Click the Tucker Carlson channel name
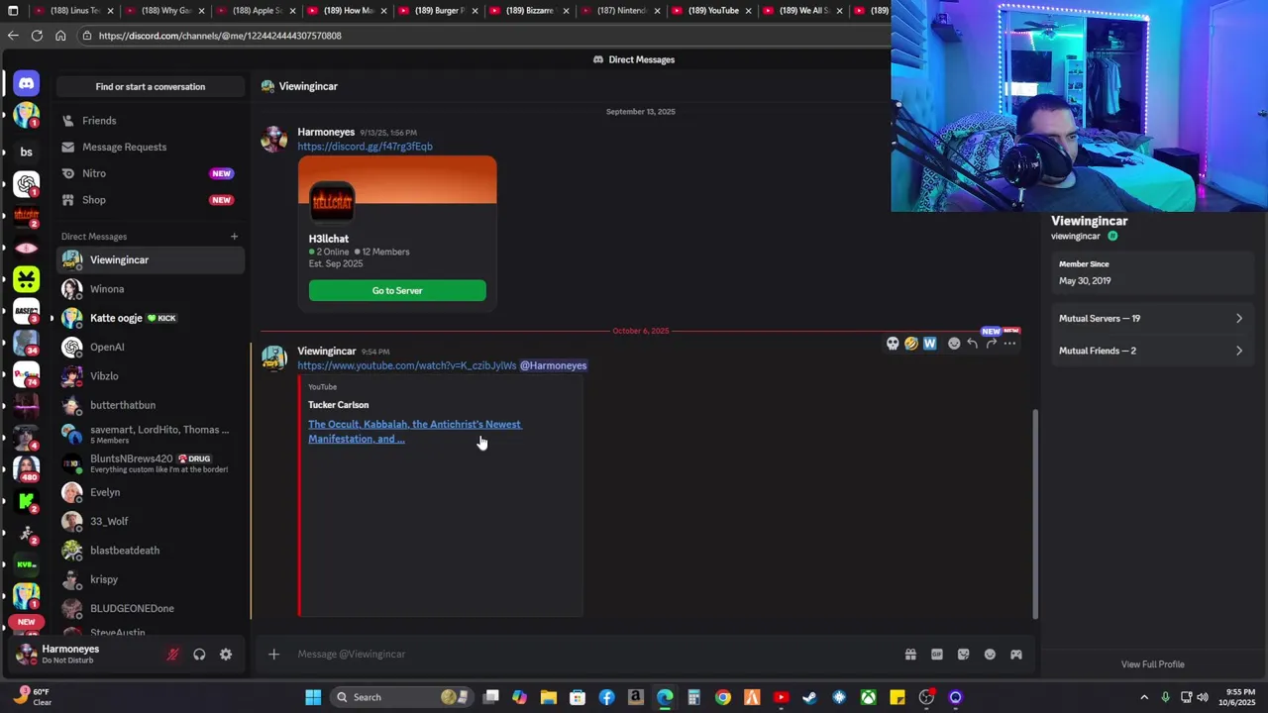This screenshot has height=713, width=1268. click(338, 405)
